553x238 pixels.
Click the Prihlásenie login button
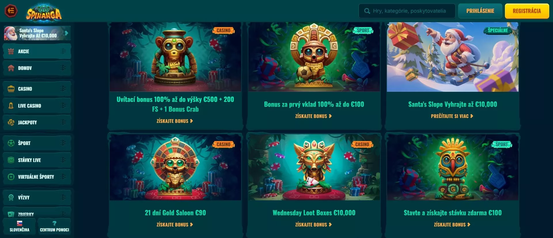coord(480,11)
